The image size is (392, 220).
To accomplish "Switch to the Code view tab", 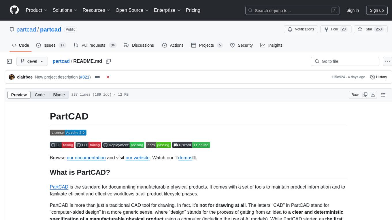I will 40,95.
